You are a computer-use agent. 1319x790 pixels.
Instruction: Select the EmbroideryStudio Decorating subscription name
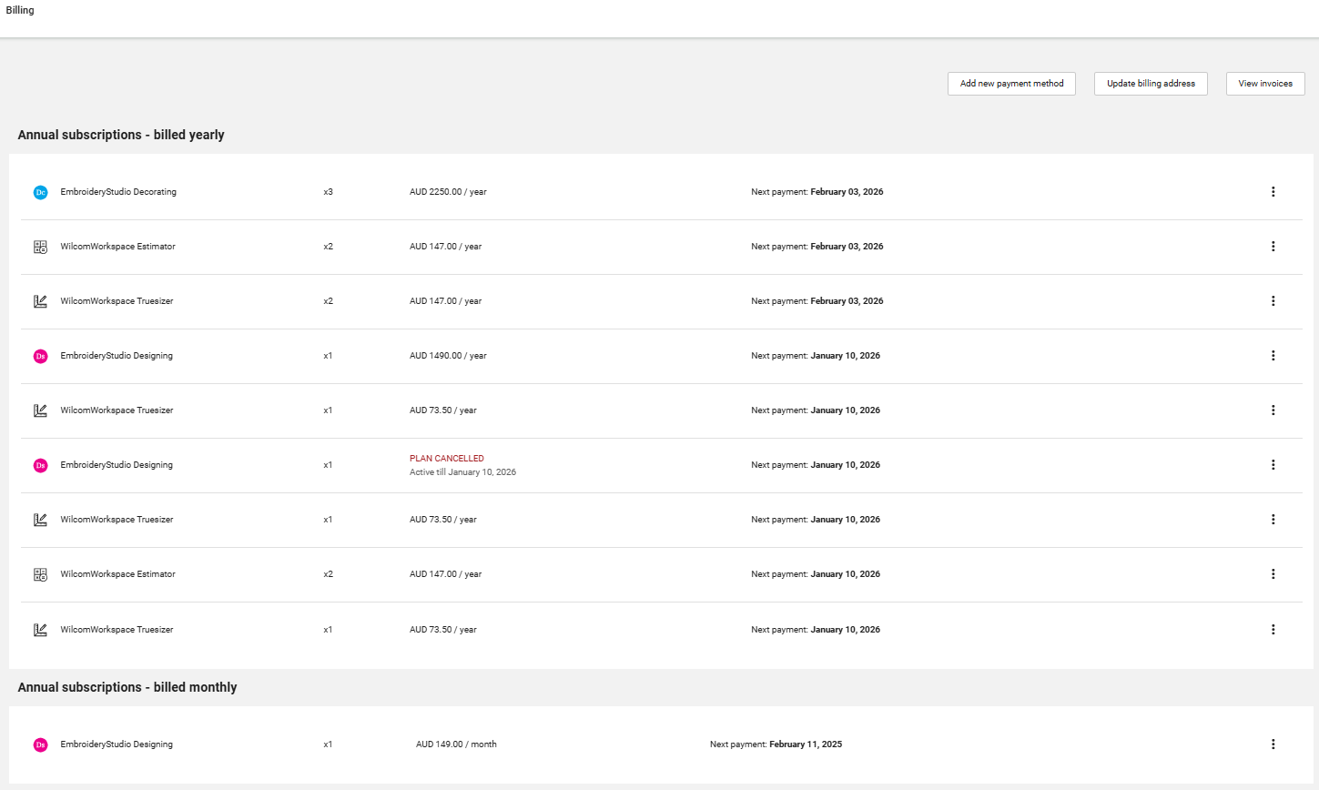coord(118,192)
